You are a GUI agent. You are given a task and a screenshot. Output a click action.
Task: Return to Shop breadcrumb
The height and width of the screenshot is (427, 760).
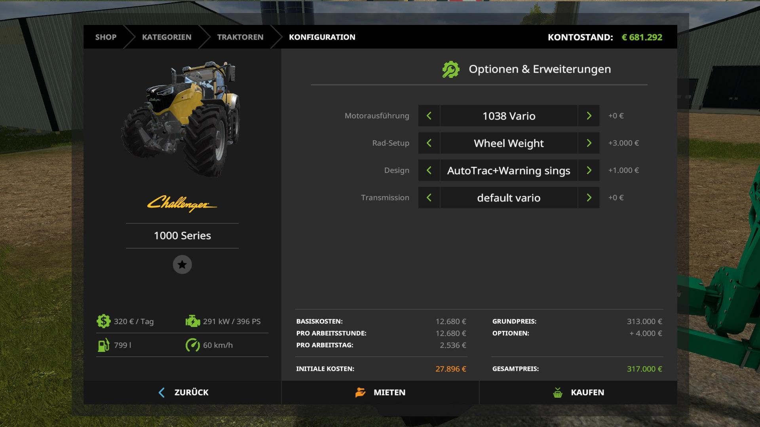(106, 37)
